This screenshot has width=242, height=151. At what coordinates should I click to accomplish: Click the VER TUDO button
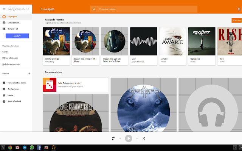236,20
